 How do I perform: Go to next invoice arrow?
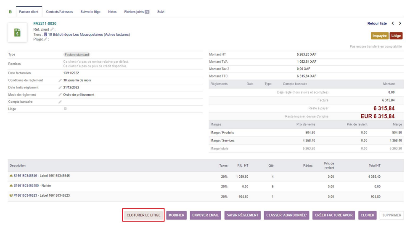click(400, 23)
